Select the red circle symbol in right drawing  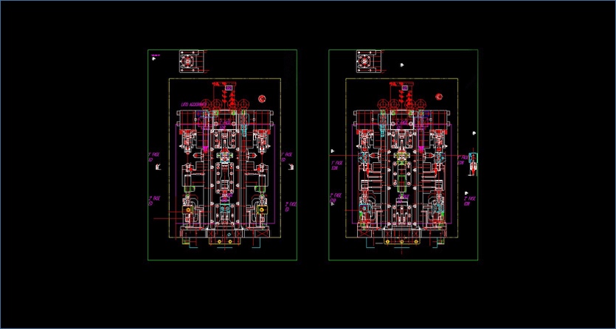[439, 97]
